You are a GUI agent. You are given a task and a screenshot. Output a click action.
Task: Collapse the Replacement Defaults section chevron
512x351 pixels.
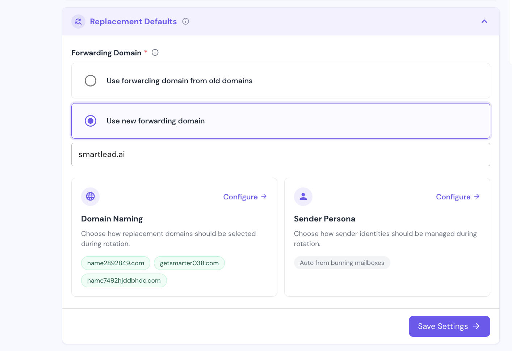tap(484, 21)
